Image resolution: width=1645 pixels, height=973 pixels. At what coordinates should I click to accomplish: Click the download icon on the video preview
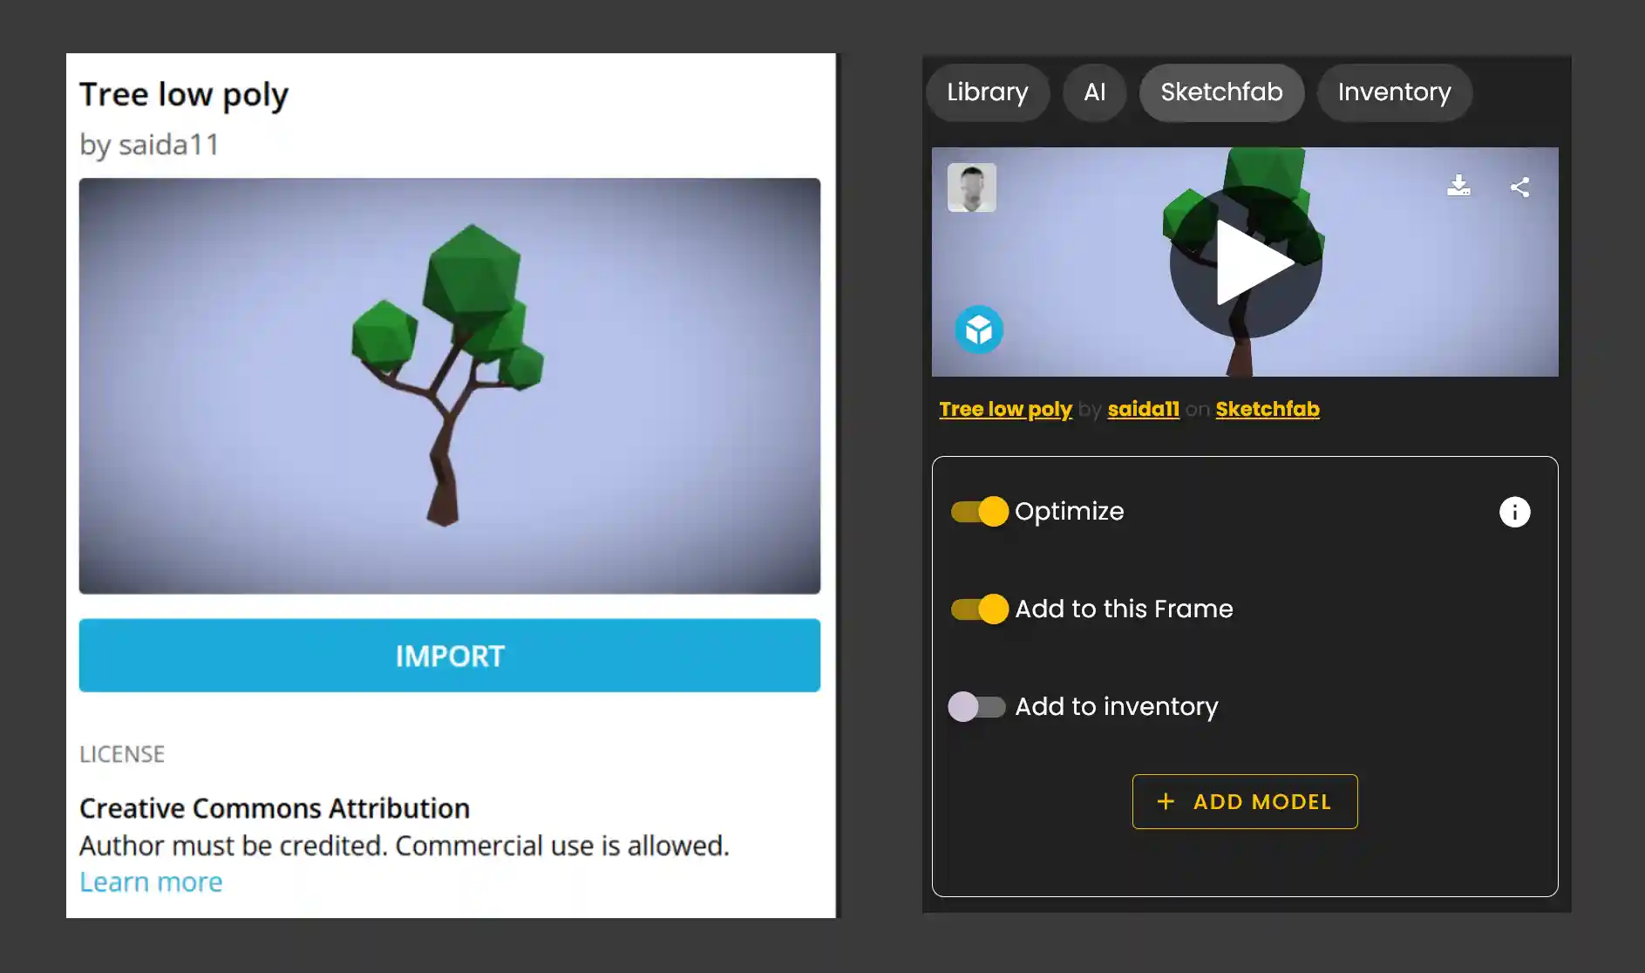[1459, 186]
